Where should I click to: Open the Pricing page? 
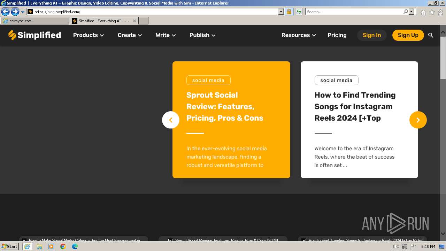point(337,35)
